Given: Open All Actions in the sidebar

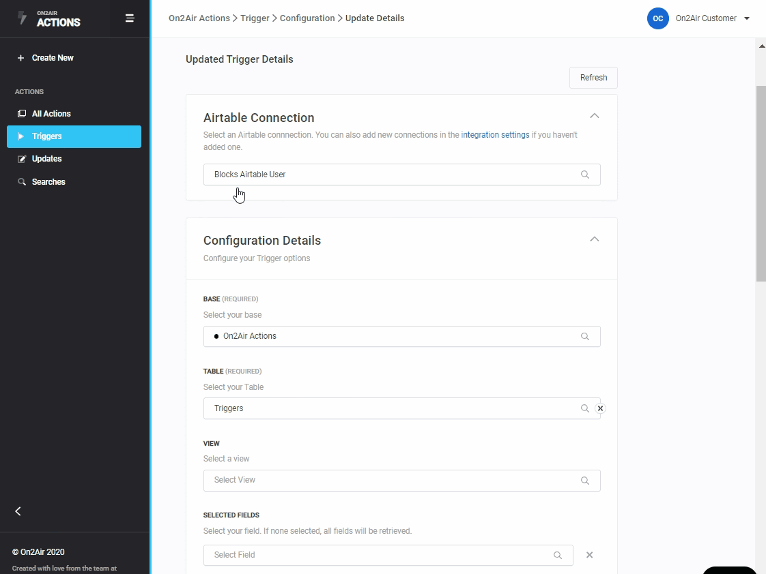Looking at the screenshot, I should coord(51,114).
